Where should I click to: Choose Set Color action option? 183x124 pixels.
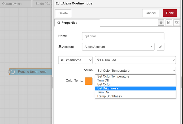[135, 84]
